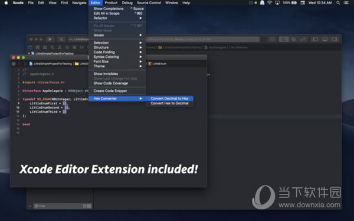Screen dimensions: 354x221
Task: Click the AirPlay display icon in menu bar
Action: click(277, 3)
